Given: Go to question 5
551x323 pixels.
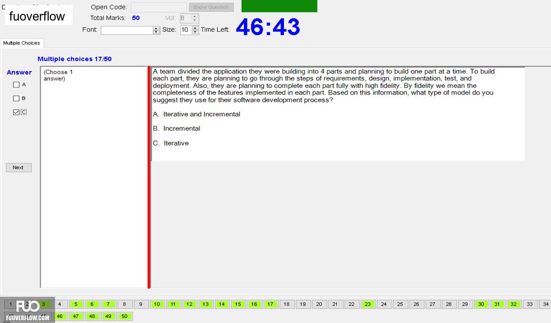Looking at the screenshot, I should 76,304.
